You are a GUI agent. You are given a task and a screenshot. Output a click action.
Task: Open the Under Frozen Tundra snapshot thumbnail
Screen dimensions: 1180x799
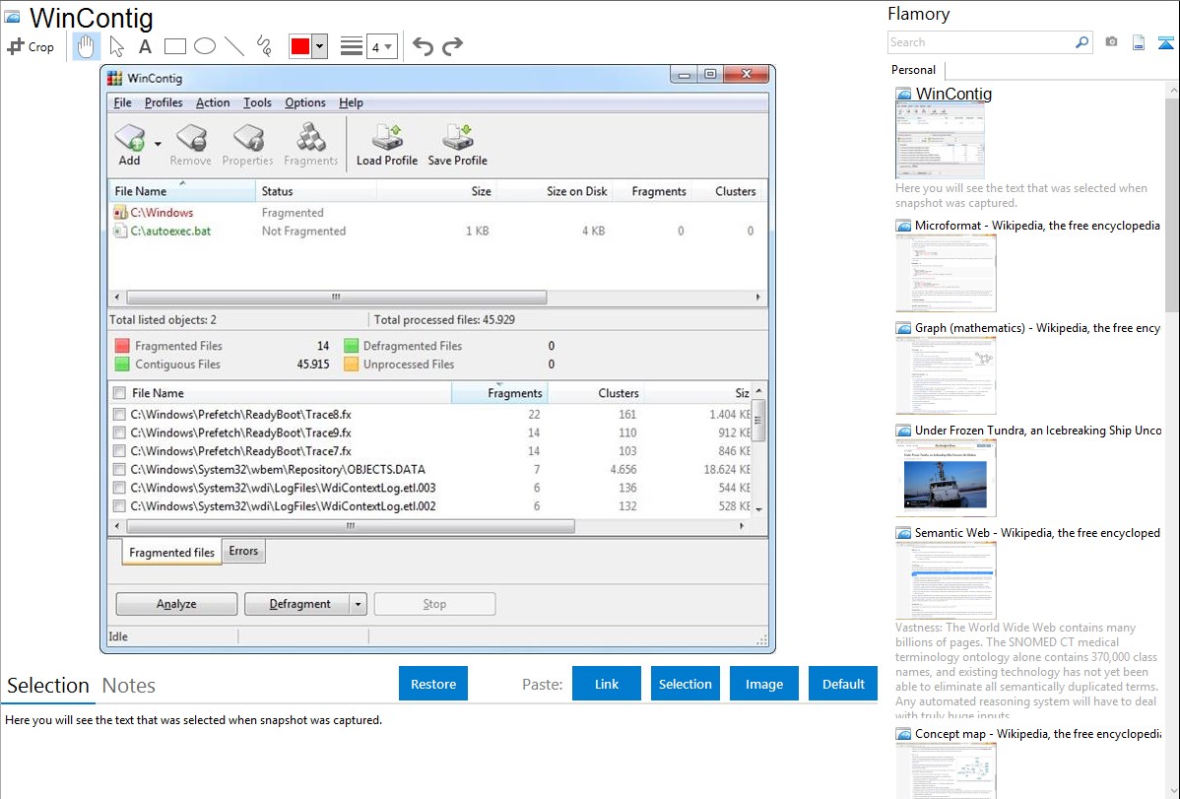[x=946, y=479]
